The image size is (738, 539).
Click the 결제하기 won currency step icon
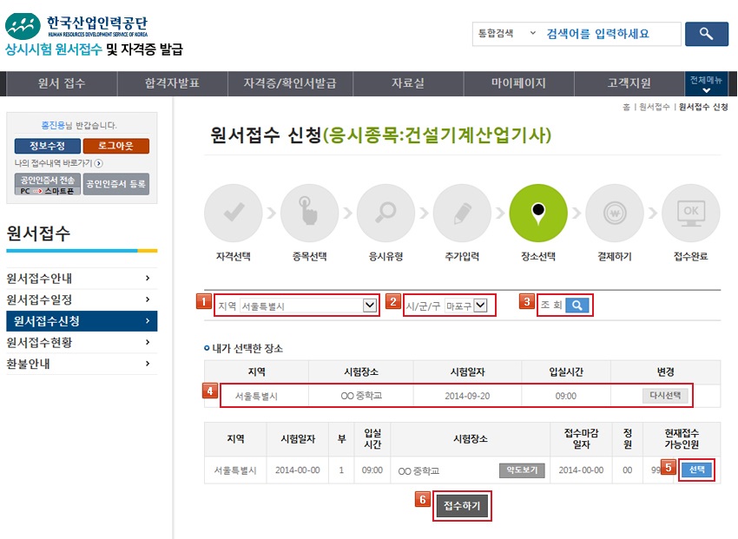pyautogui.click(x=615, y=213)
